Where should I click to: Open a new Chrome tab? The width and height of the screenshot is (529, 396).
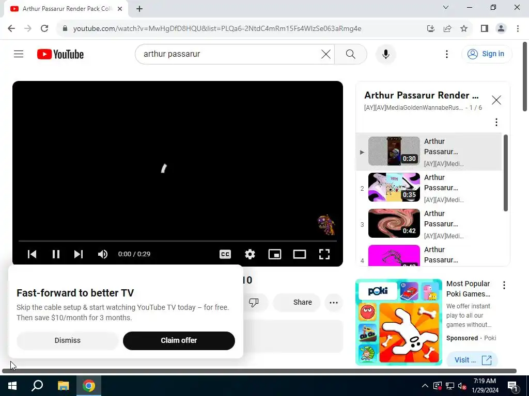tap(139, 9)
